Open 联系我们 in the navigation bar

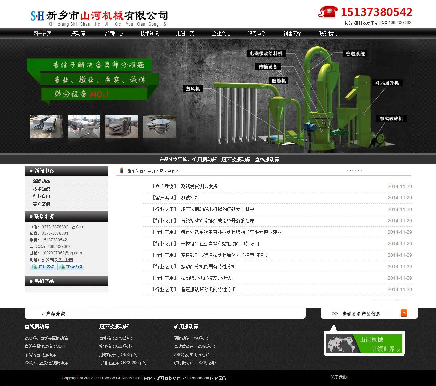tap(328, 33)
